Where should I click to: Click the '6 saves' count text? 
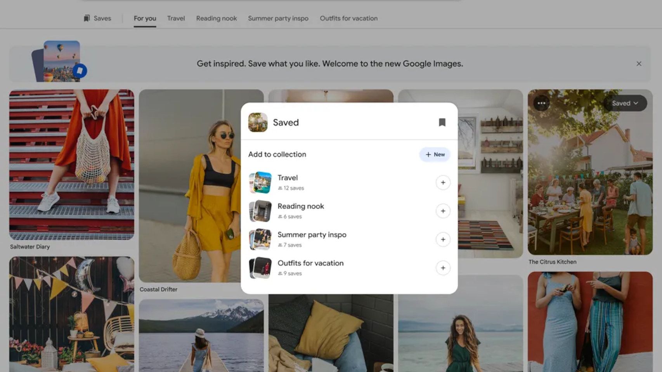[x=292, y=217]
